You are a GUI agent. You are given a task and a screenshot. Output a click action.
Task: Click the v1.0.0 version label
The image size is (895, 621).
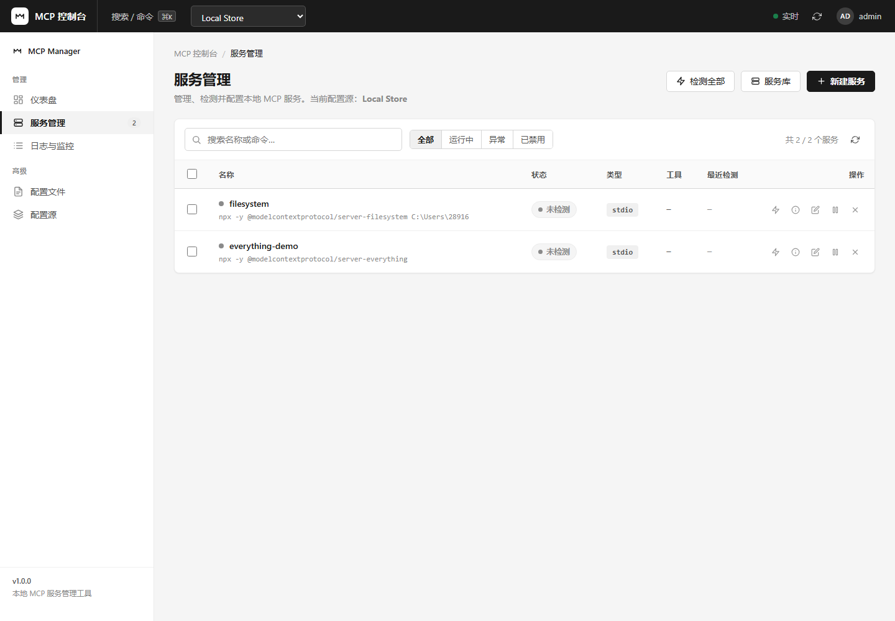click(x=22, y=581)
